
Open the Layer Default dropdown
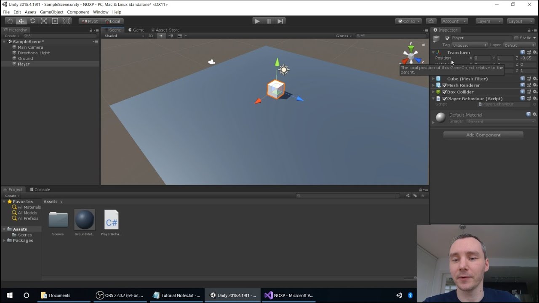[x=519, y=45]
